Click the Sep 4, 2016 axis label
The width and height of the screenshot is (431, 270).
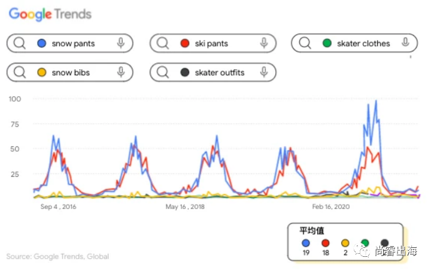(58, 207)
